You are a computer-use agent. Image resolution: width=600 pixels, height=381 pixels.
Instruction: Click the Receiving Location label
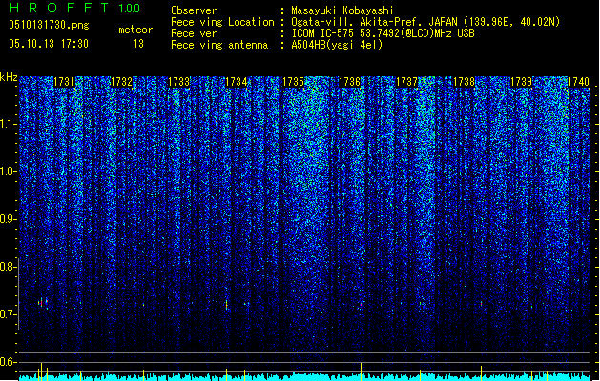[x=222, y=22]
